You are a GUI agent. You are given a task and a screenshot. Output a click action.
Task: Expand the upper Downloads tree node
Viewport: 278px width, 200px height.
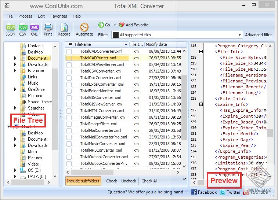(15, 64)
